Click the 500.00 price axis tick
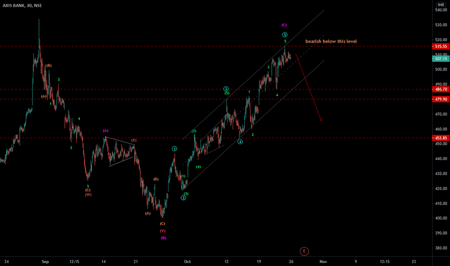 pos(441,69)
